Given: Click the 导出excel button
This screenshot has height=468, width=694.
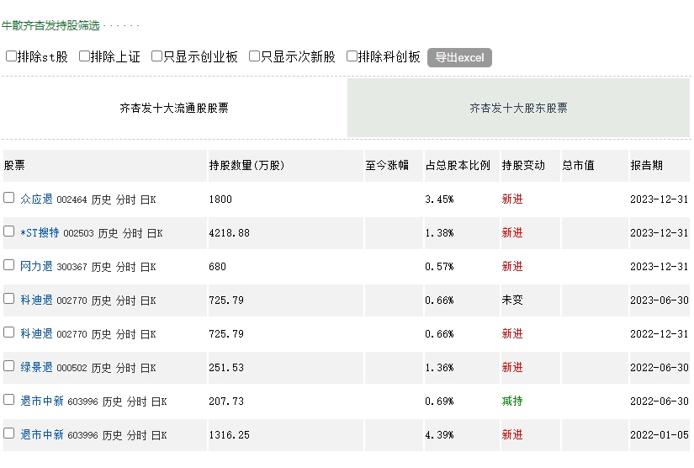Looking at the screenshot, I should click(459, 57).
